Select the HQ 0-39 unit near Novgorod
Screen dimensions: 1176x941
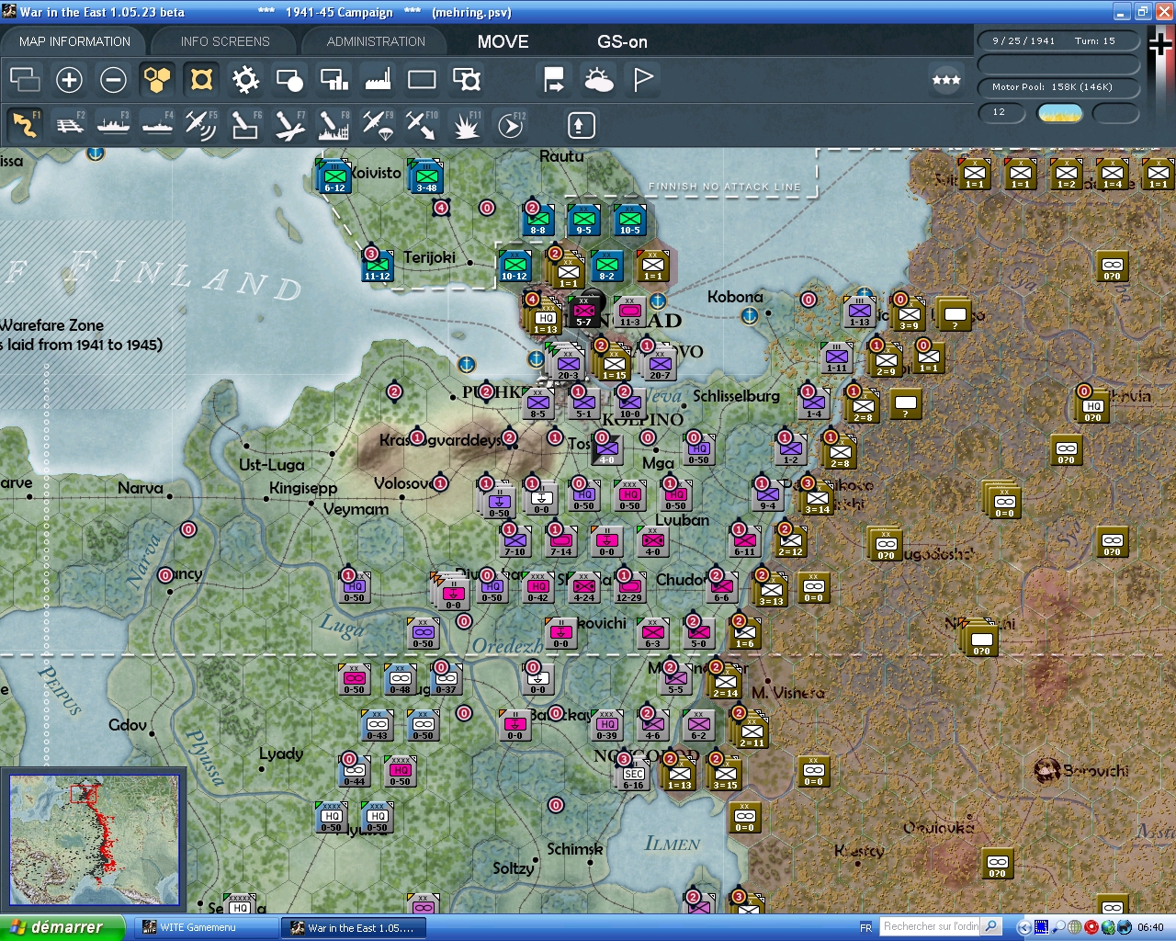pyautogui.click(x=606, y=725)
